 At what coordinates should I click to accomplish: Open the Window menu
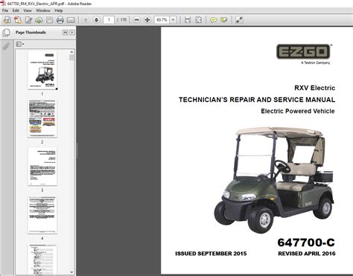tap(43, 10)
